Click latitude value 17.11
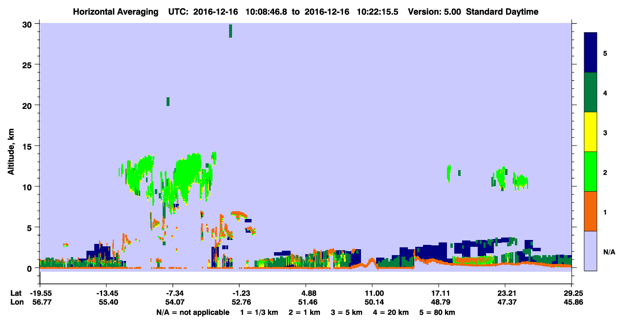 click(x=439, y=293)
